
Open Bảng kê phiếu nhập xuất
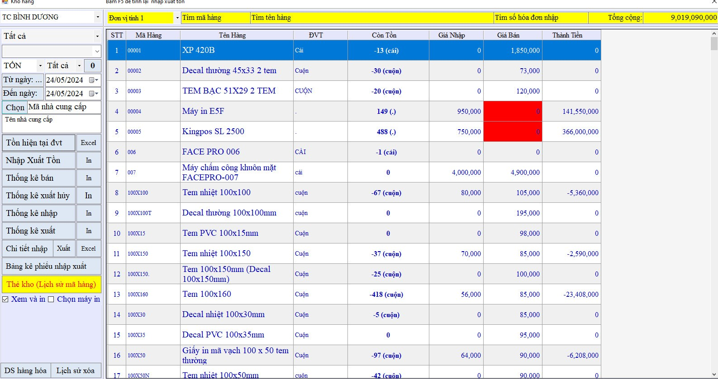[52, 266]
